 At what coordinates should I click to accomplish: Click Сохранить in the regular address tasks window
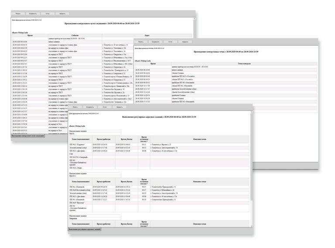point(90,107)
